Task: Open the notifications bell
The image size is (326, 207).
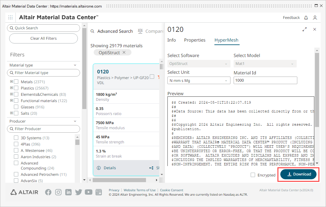Action: [x=306, y=18]
